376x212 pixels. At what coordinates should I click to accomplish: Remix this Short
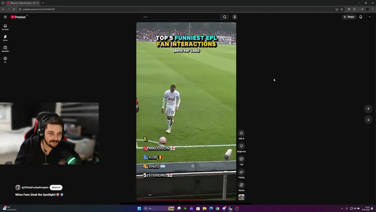(x=241, y=185)
